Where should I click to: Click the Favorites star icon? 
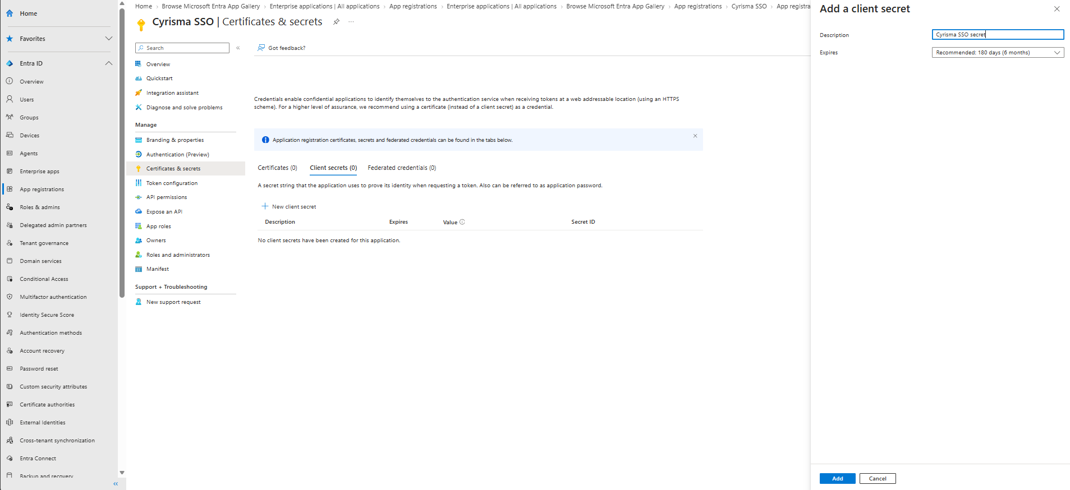(10, 39)
